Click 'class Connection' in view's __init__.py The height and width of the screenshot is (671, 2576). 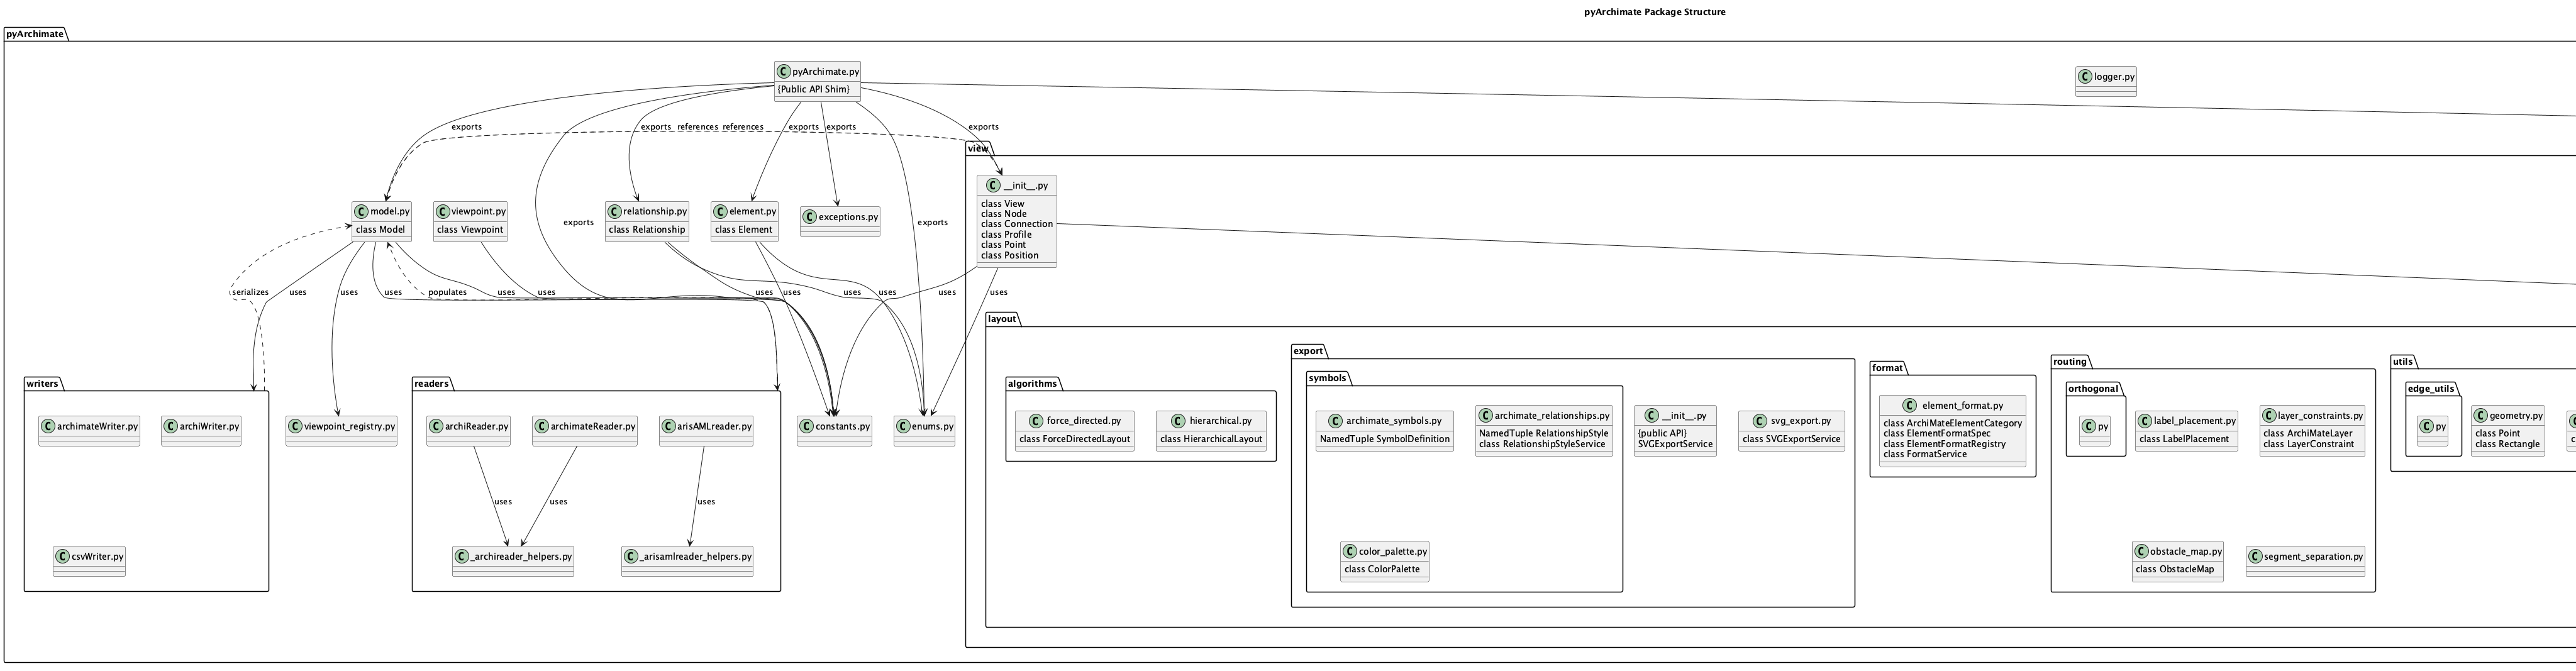(1017, 224)
